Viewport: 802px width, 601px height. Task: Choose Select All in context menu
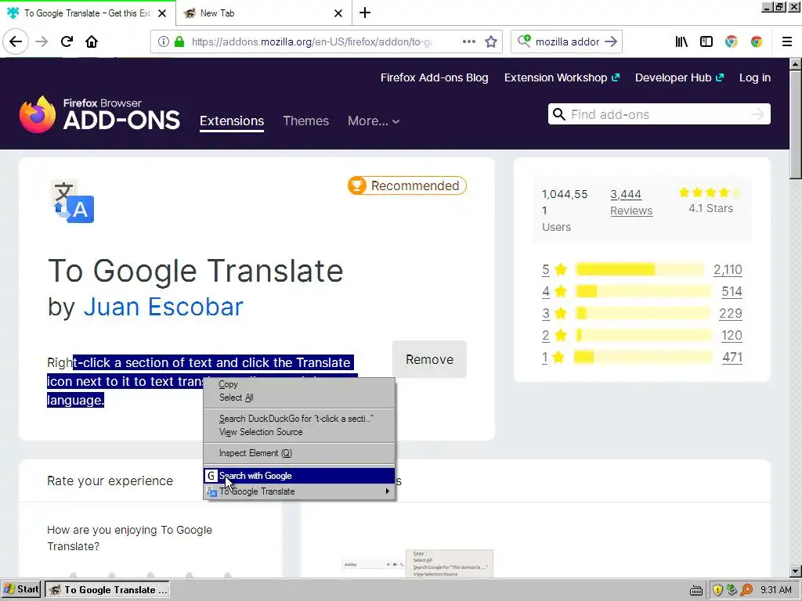pyautogui.click(x=299, y=398)
